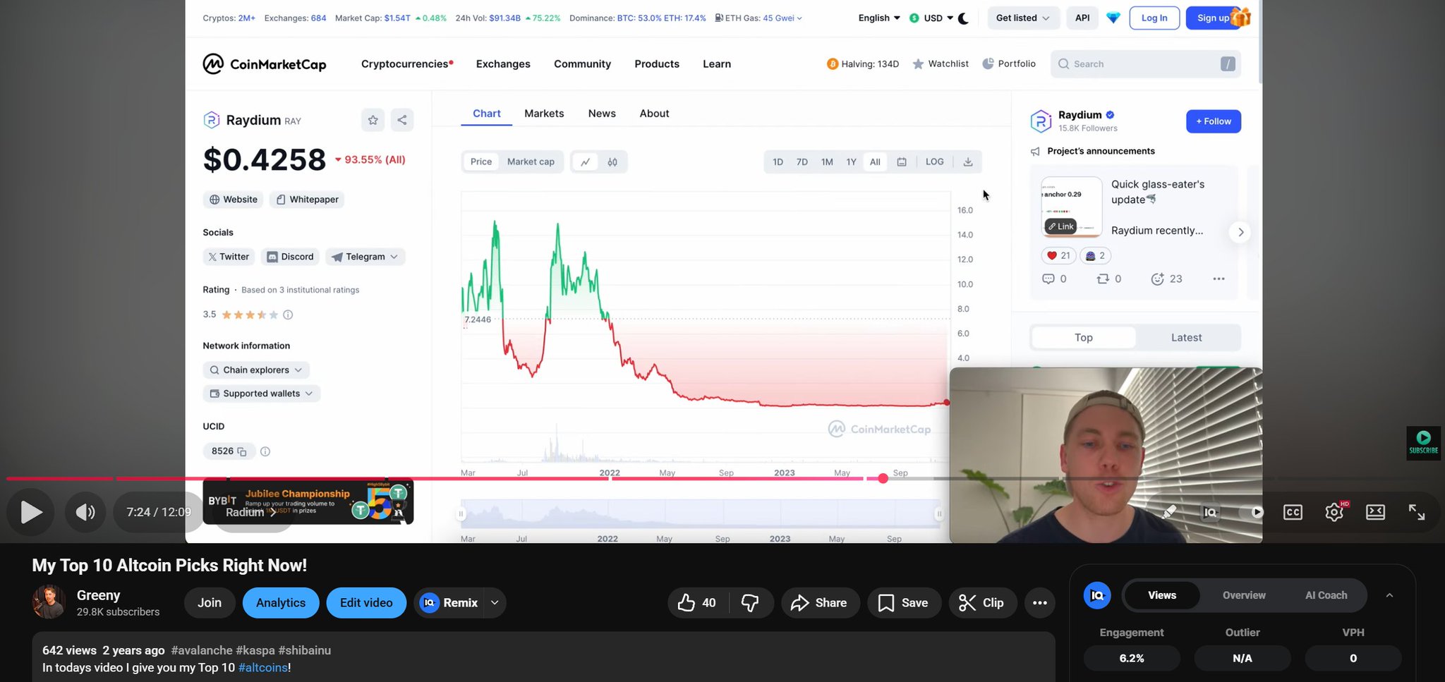Click the comment icon on Raydium post
The image size is (1445, 682).
point(1048,279)
